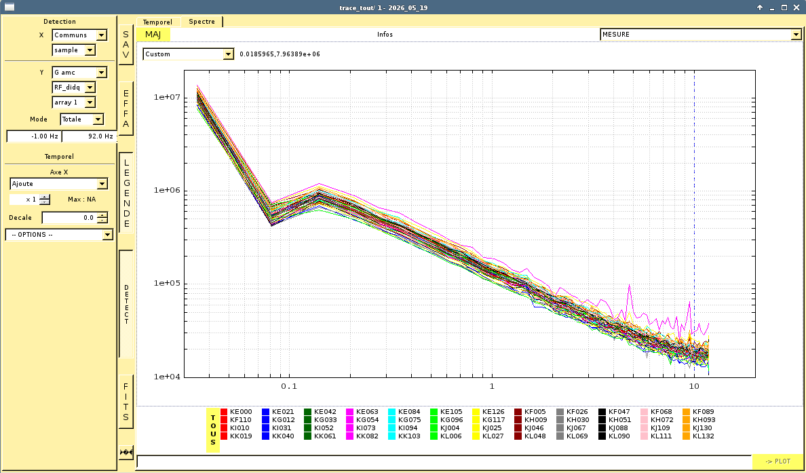Open the DETECT vertical side panel
Image resolution: width=806 pixels, height=473 pixels.
tap(126, 305)
